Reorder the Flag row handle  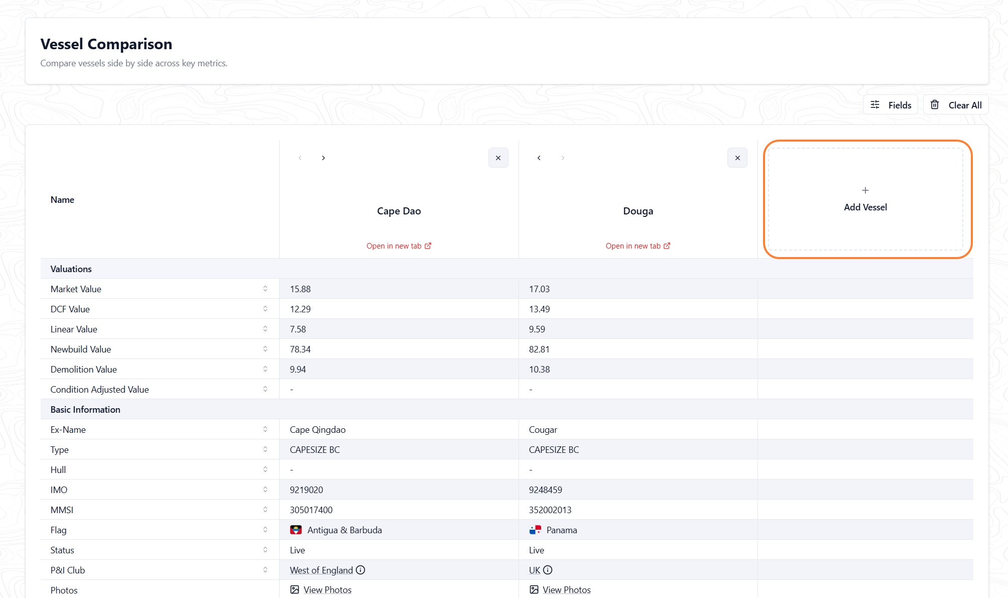265,530
